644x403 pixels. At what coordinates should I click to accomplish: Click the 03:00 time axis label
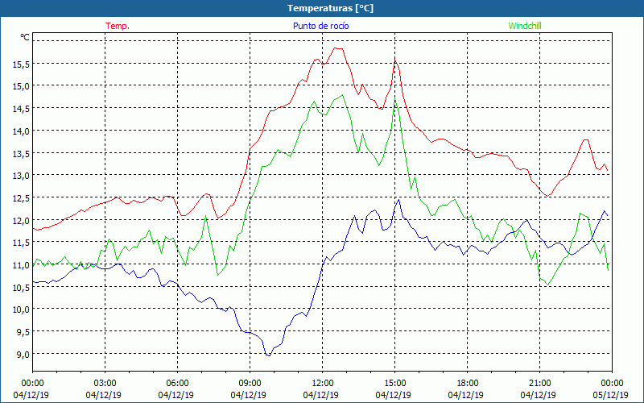(105, 384)
